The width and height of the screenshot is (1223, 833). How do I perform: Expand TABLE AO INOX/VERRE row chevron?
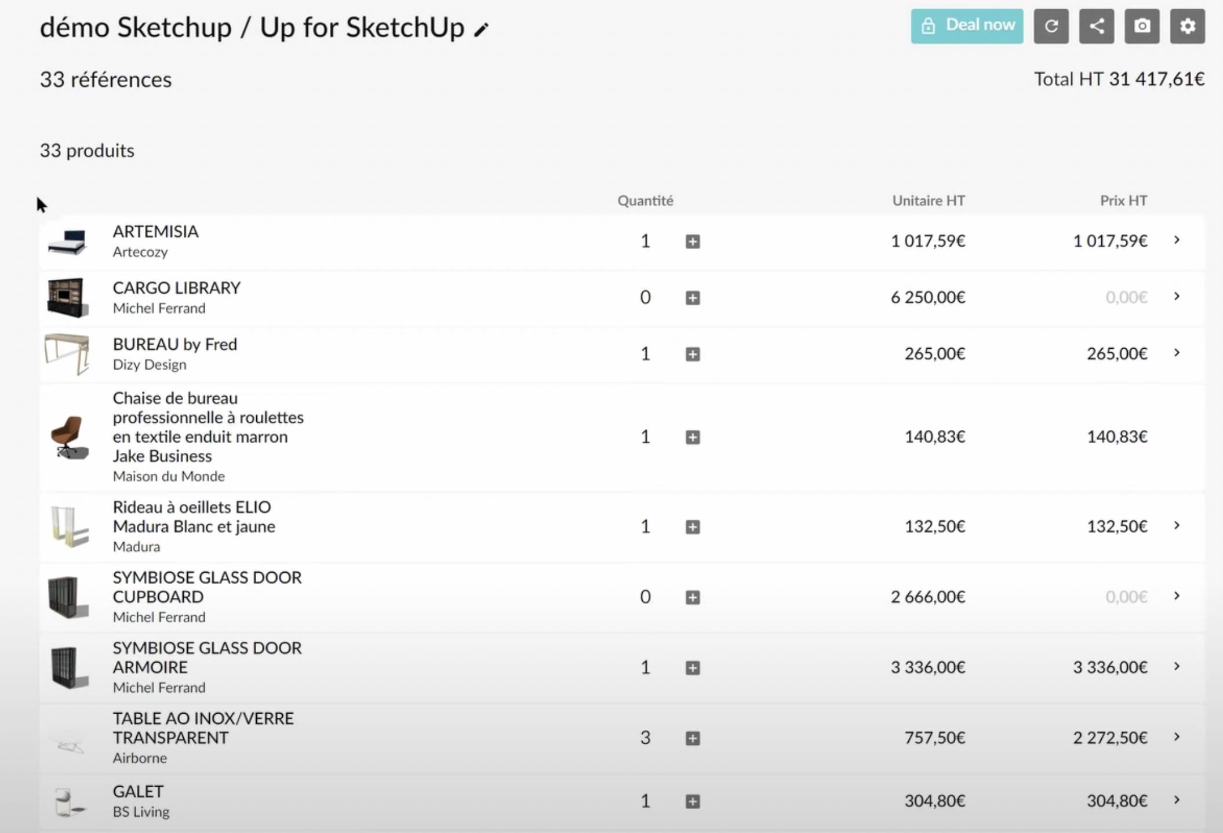tap(1177, 737)
